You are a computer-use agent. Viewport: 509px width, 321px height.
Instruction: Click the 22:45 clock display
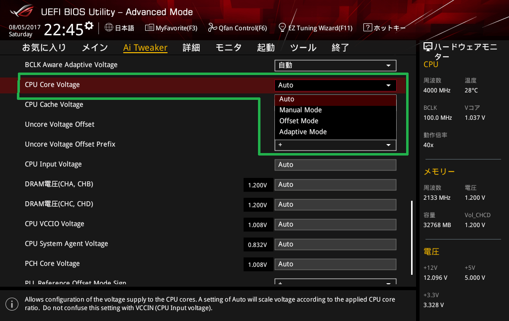click(x=64, y=29)
